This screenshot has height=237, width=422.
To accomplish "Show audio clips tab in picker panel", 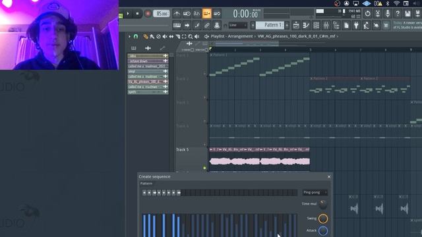I will 148,48.
